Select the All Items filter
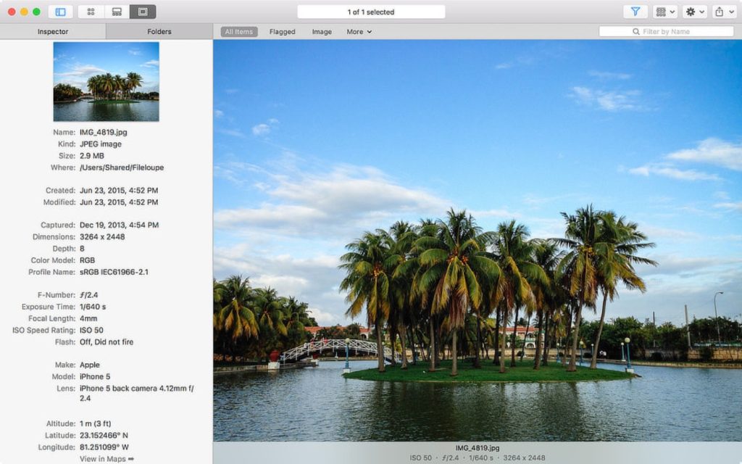 click(239, 32)
